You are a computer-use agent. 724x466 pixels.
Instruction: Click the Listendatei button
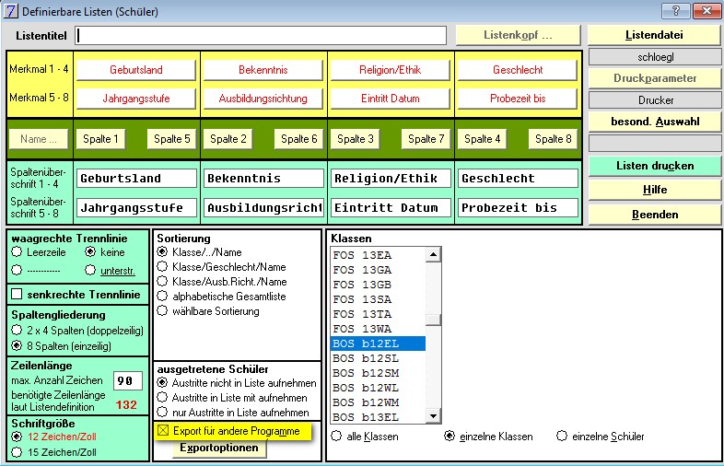point(654,35)
